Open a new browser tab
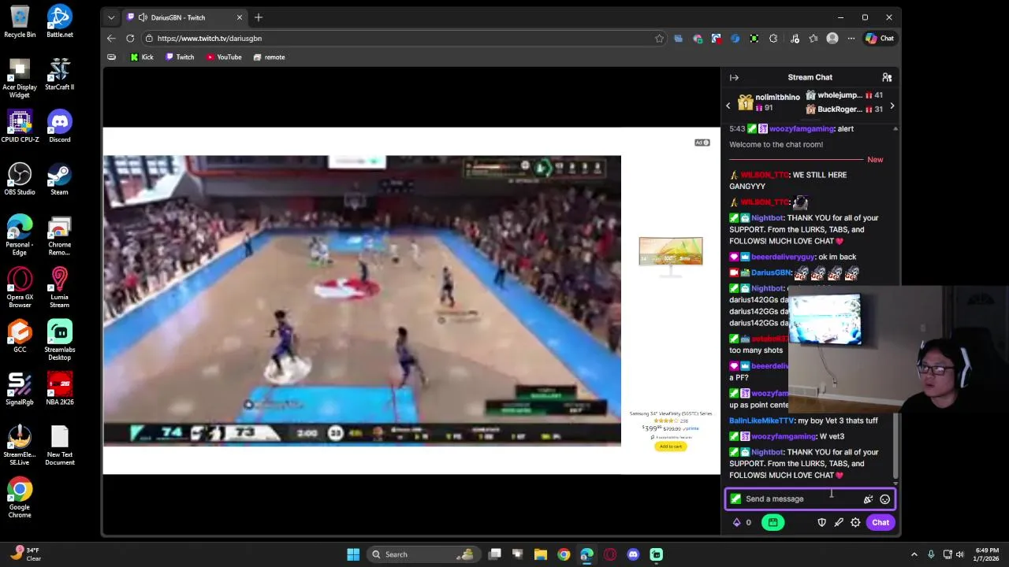Image resolution: width=1009 pixels, height=567 pixels. point(258,17)
